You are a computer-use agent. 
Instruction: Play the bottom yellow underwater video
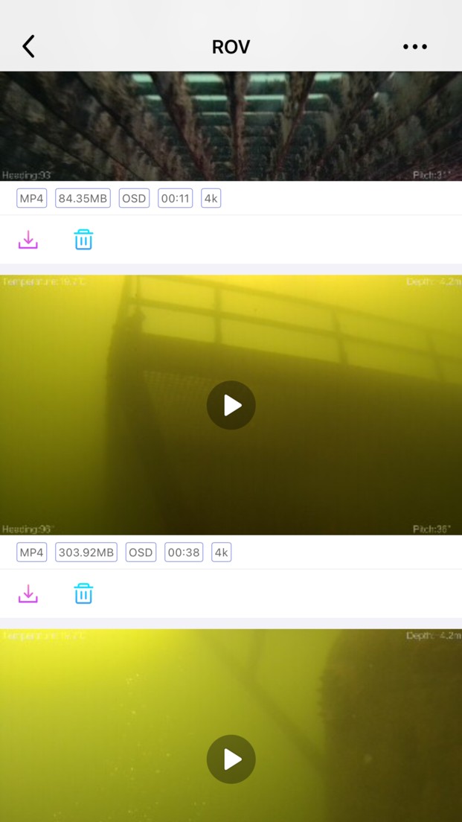(231, 759)
